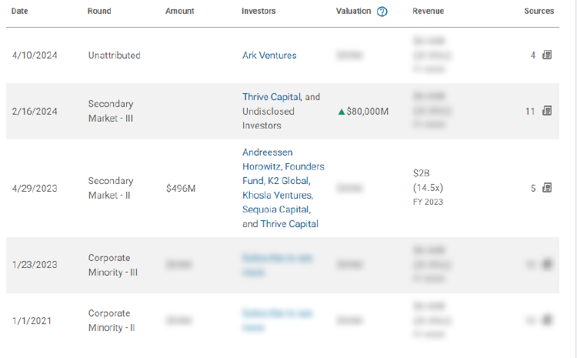Open sources icon for 4/29/2023 round

547,188
